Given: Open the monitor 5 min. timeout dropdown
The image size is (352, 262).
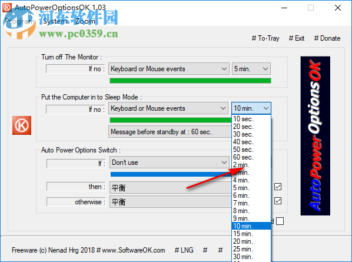Looking at the screenshot, I should point(251,69).
